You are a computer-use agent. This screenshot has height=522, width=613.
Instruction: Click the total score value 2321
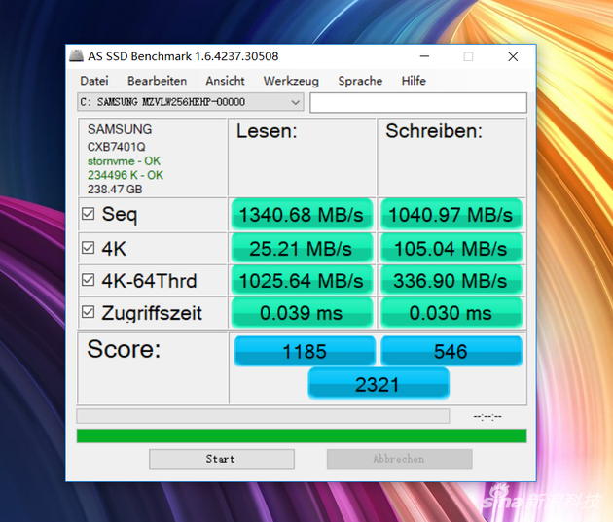coord(378,384)
